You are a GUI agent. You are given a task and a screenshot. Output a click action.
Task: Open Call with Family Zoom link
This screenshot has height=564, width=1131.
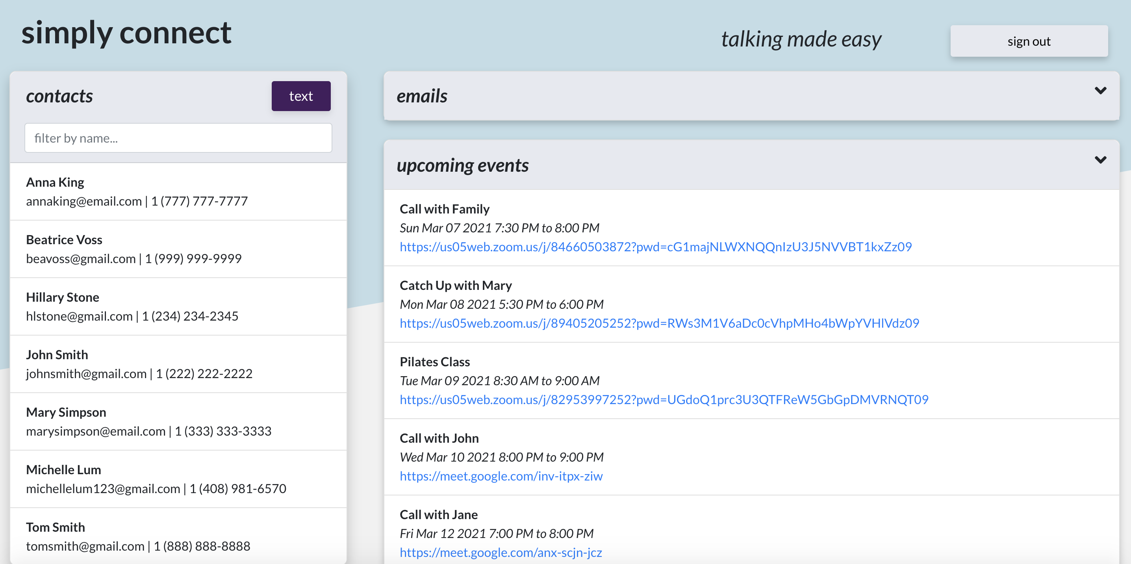tap(656, 247)
